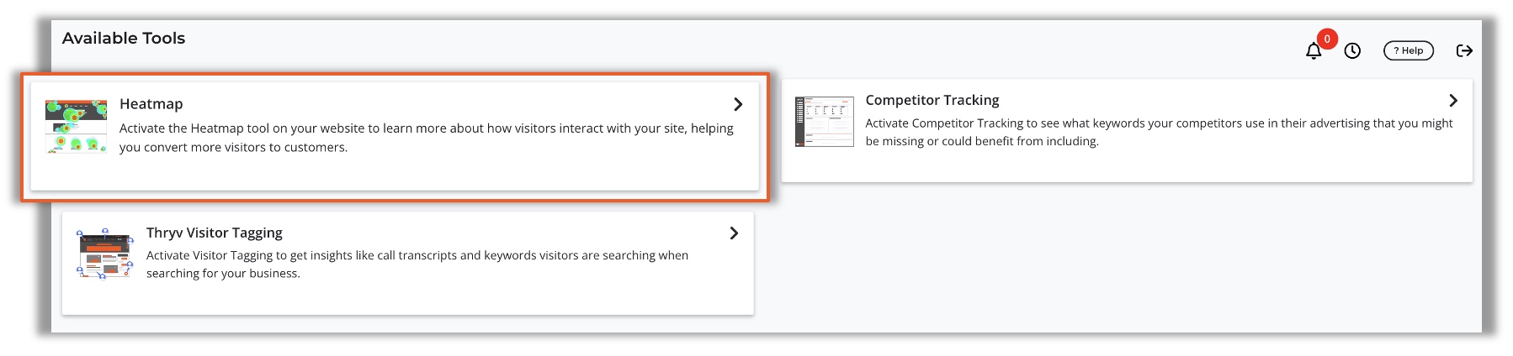Click the Heatmap description text
This screenshot has width=1513, height=356.
pos(427,138)
